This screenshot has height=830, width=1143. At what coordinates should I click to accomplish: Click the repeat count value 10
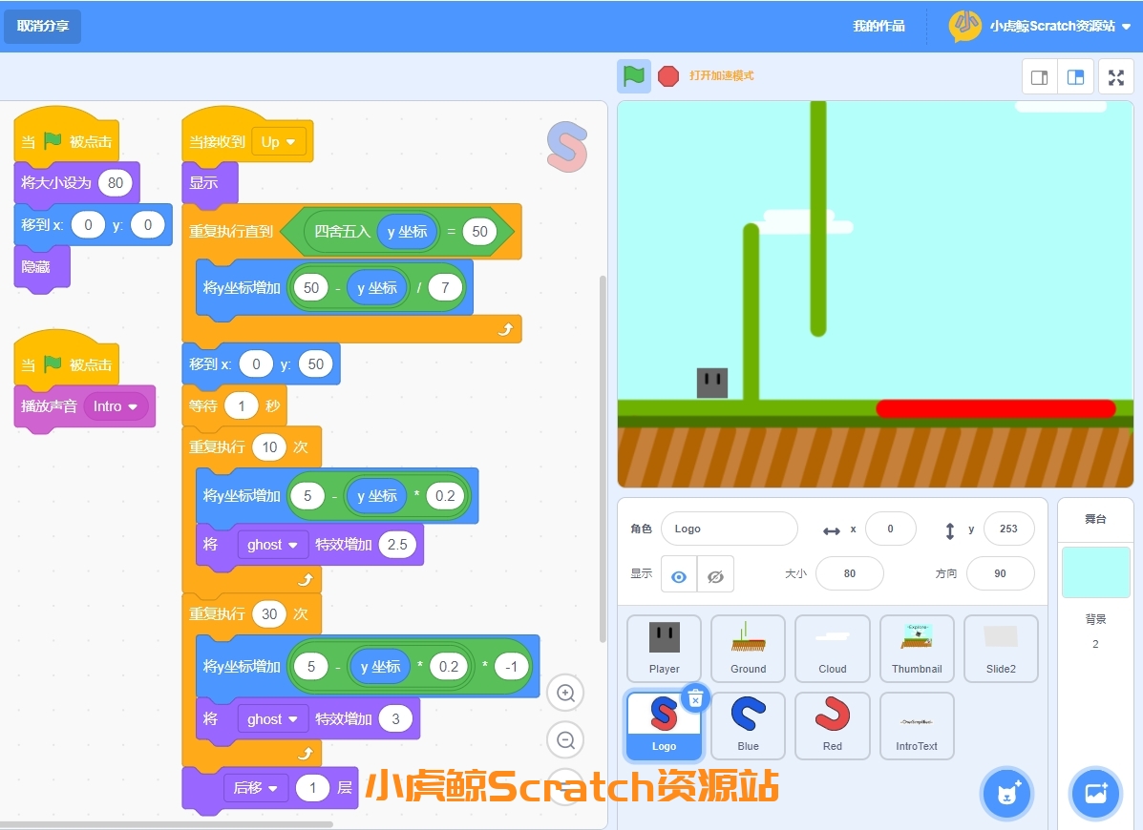[x=269, y=447]
